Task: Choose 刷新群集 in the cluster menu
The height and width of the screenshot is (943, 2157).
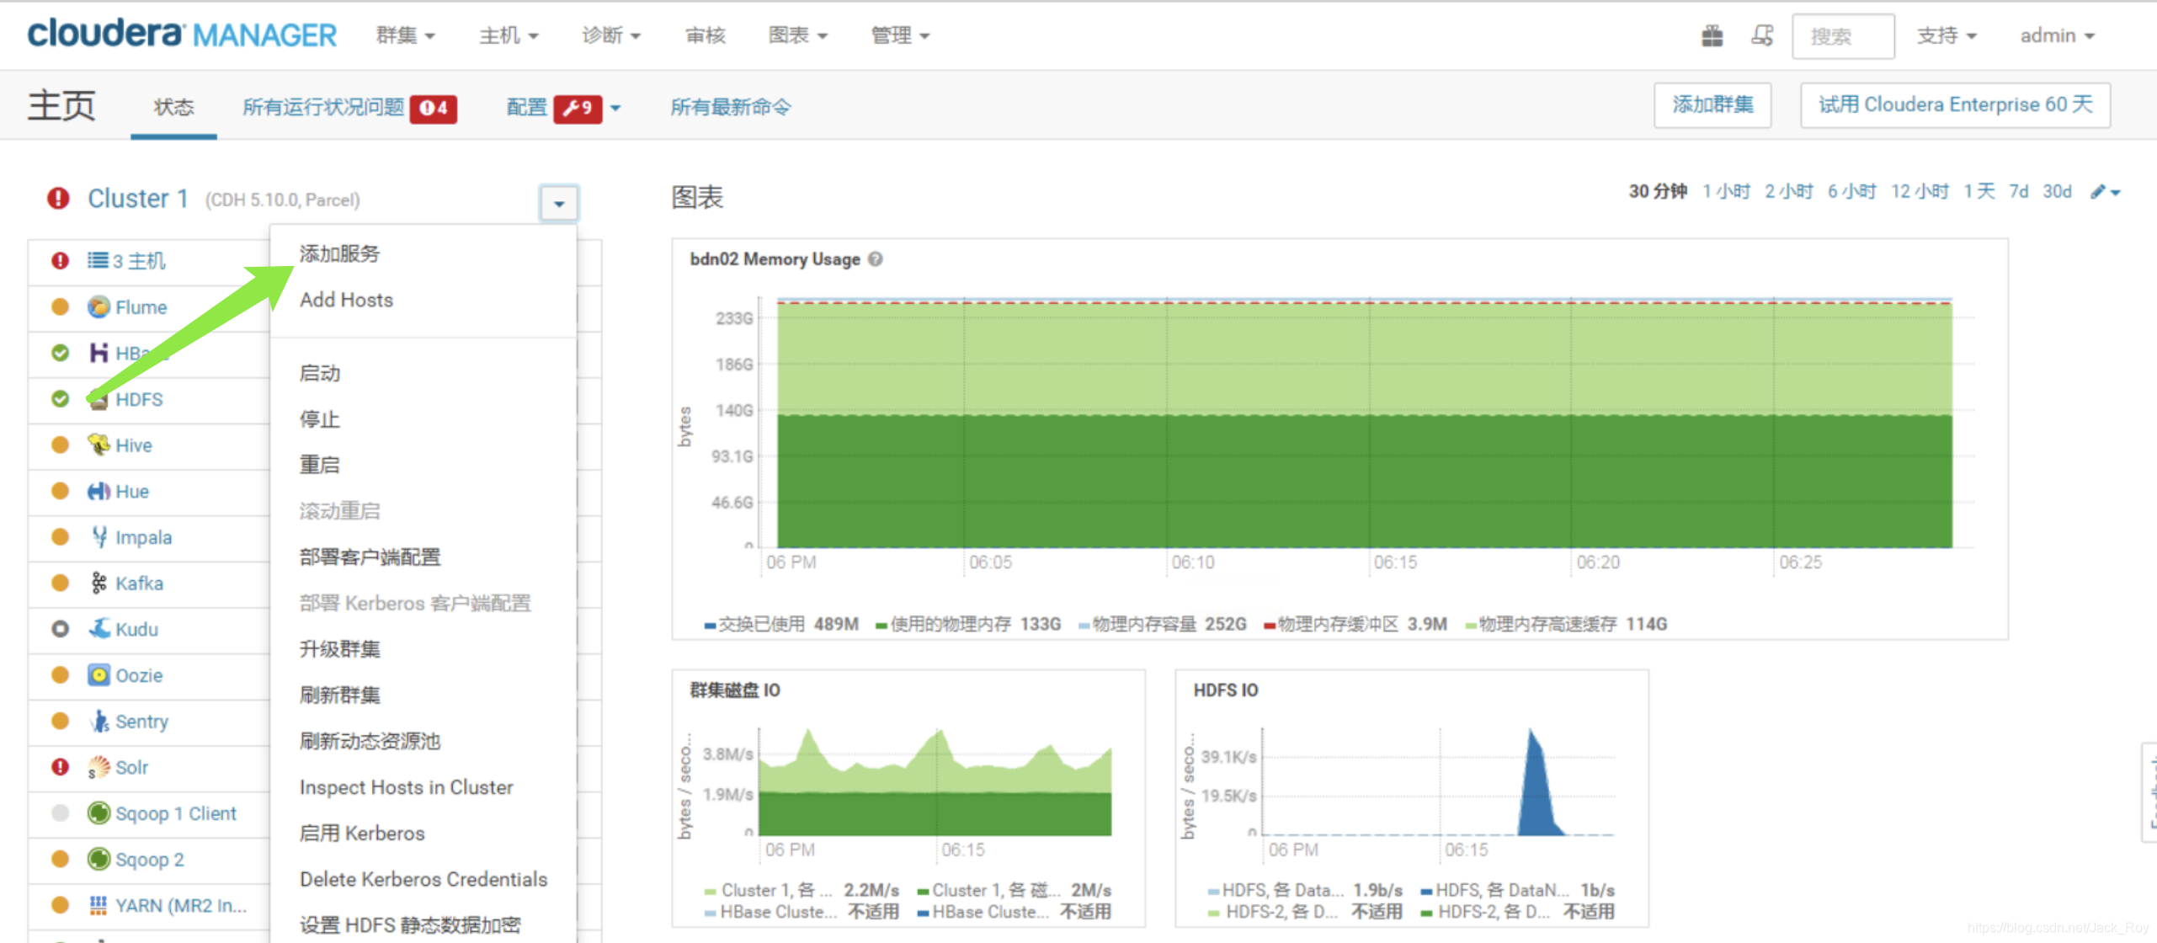Action: pyautogui.click(x=339, y=695)
